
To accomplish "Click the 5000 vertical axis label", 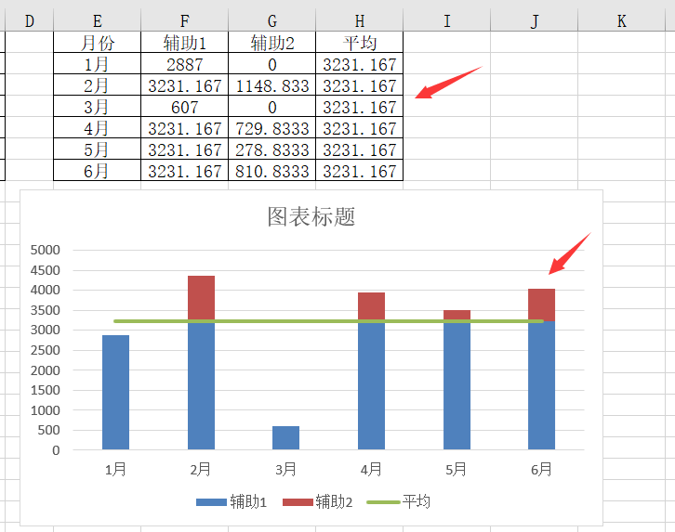I will coord(46,250).
